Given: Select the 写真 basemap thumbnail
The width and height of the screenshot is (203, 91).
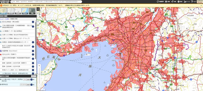Looking at the screenshot, I should coord(32,11).
